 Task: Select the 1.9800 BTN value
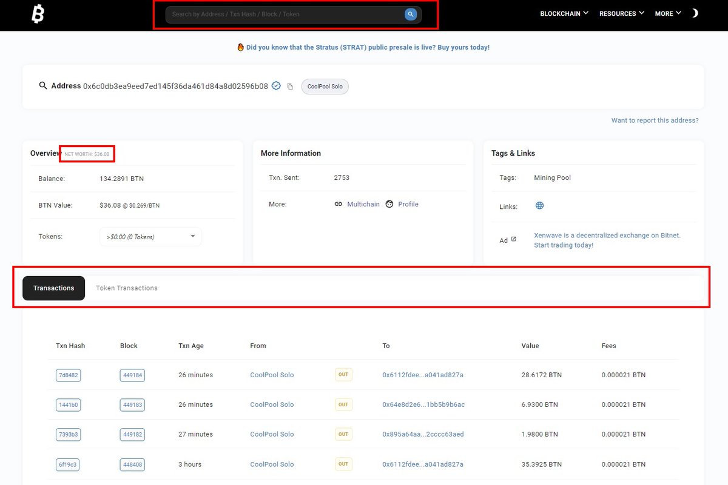pyautogui.click(x=539, y=434)
